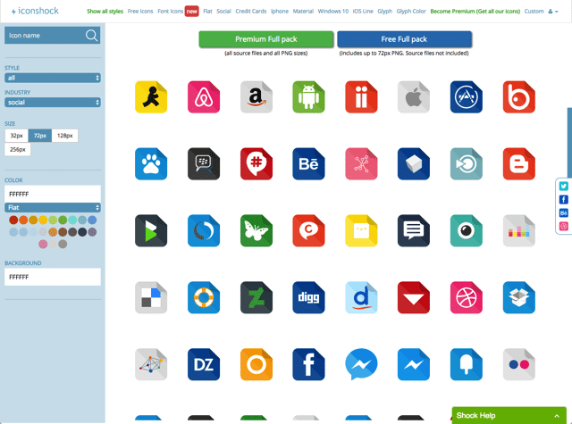Click the iconshock logo
The width and height of the screenshot is (572, 424).
point(35,11)
